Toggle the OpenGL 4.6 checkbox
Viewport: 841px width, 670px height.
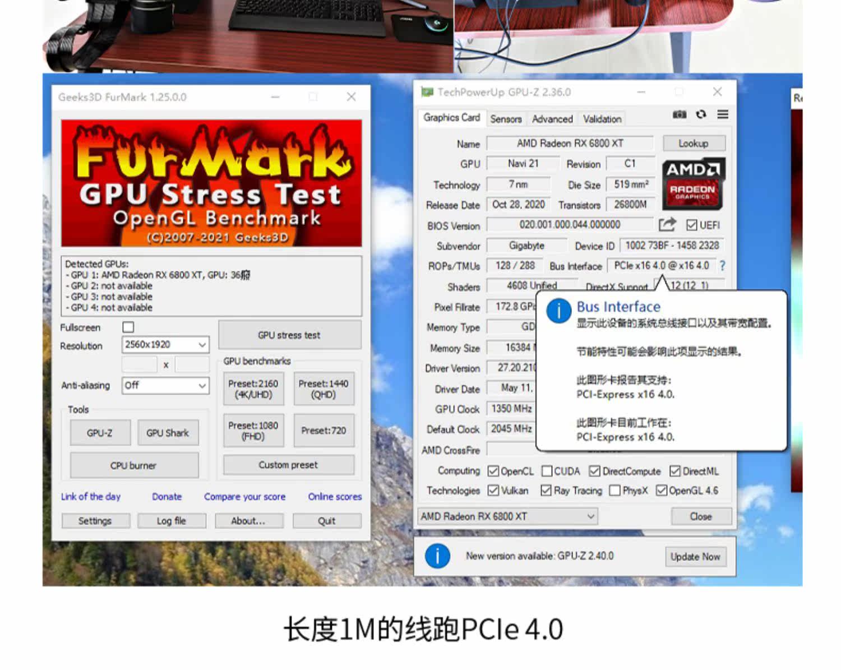[662, 490]
